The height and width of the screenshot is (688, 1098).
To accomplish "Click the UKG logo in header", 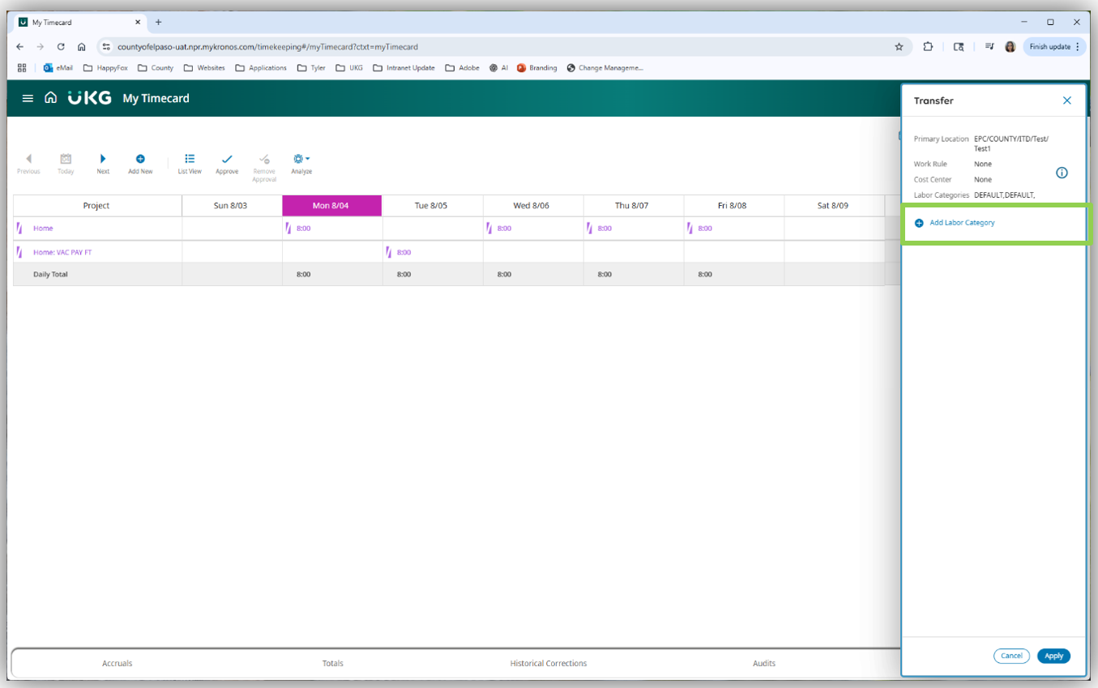I will 90,98.
